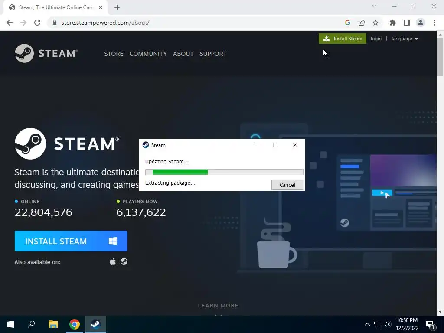The height and width of the screenshot is (333, 444).
Task: Open the taskbar clock showing 10:58 PM
Action: click(407, 324)
